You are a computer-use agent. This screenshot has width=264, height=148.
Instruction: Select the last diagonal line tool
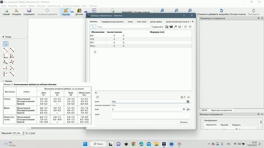(x=12, y=74)
